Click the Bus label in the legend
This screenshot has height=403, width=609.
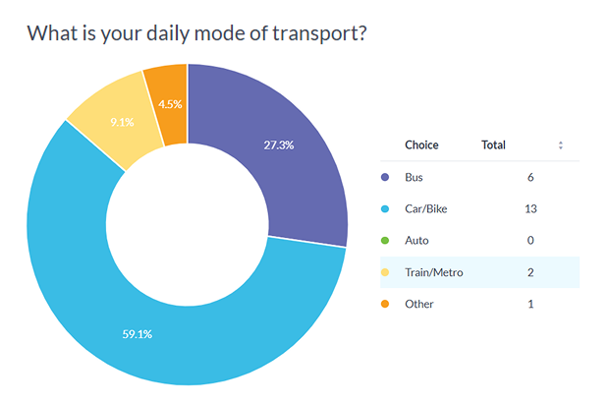tap(415, 178)
